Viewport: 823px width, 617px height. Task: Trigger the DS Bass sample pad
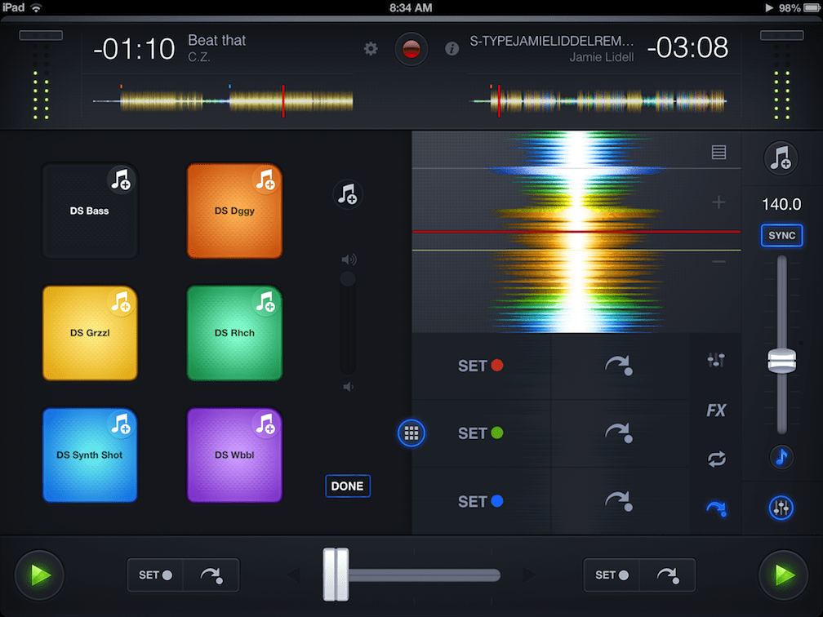coord(90,211)
